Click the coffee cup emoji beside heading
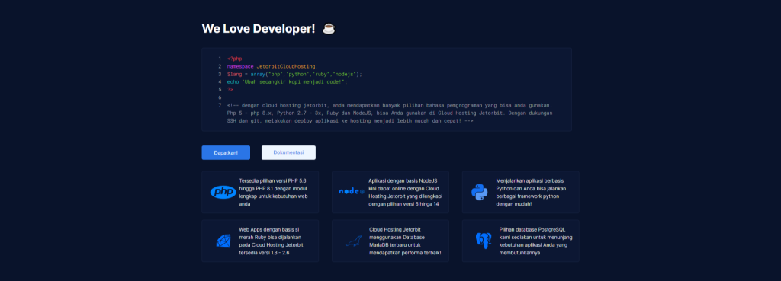 coord(329,29)
